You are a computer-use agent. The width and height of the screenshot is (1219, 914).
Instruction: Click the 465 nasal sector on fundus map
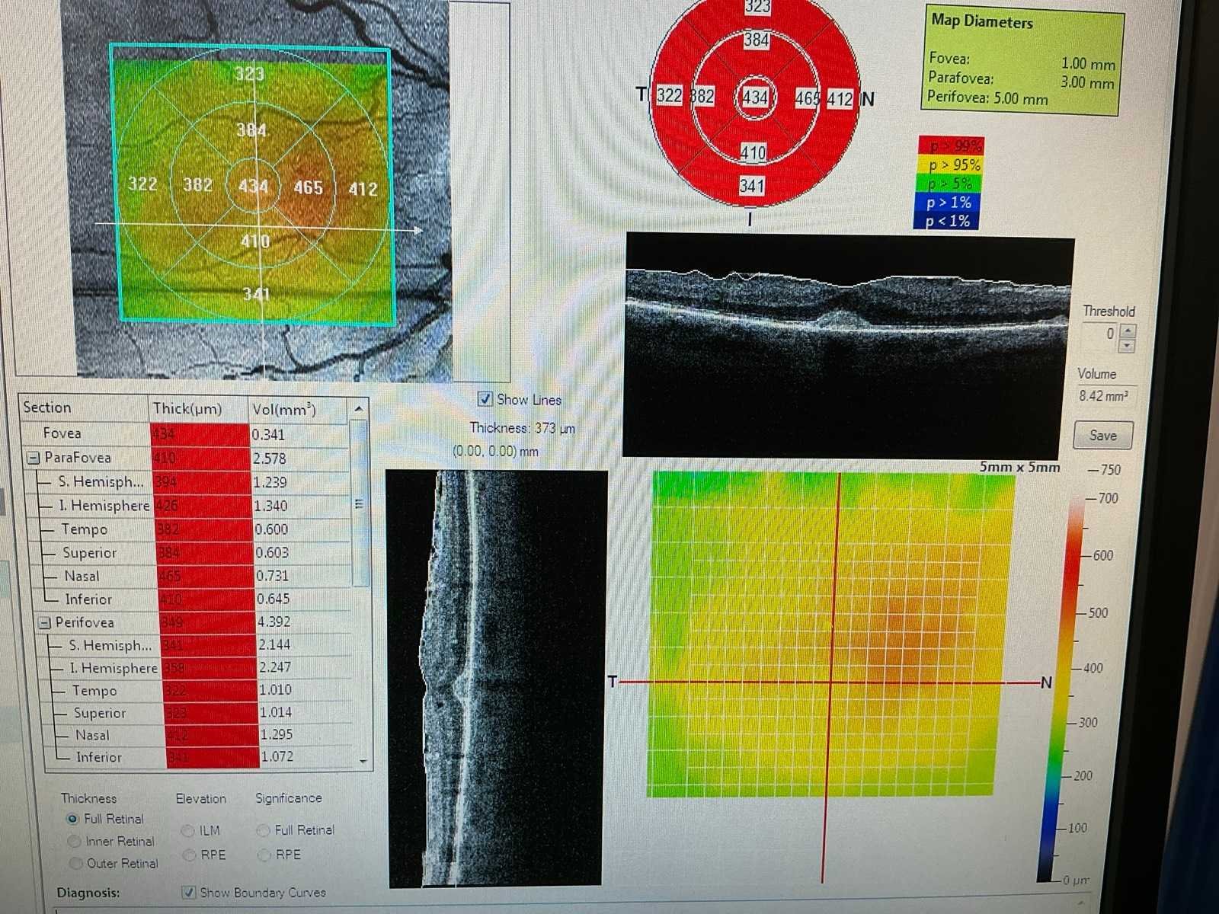[308, 187]
